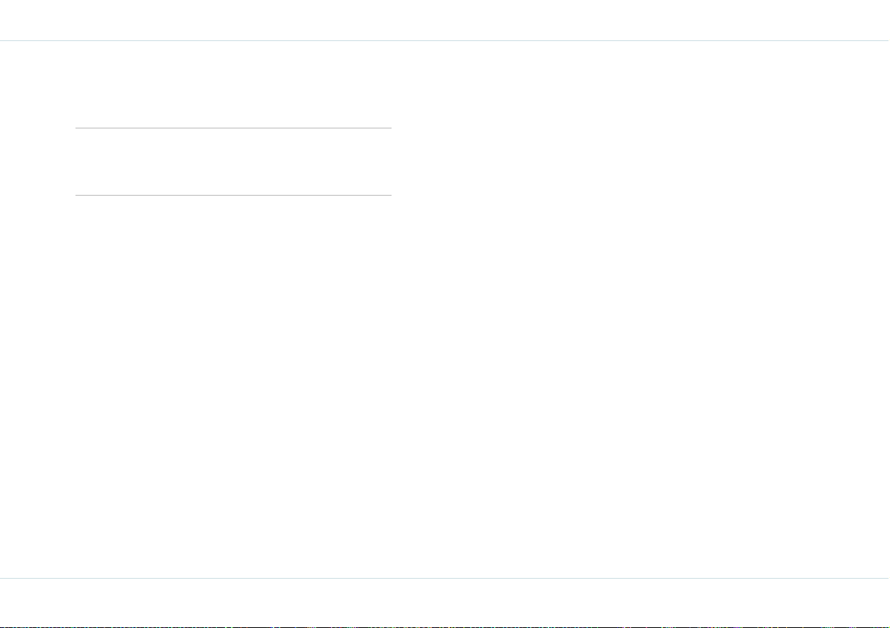Click the lower gray horizontal rule
The height and width of the screenshot is (628, 890).
click(233, 195)
